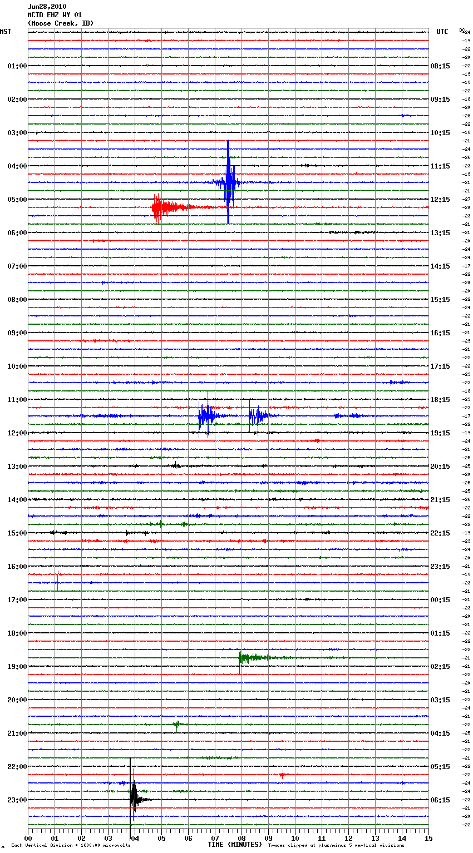Select the '04:15' UTC time label
473x853 pixels.
pyautogui.click(x=440, y=733)
